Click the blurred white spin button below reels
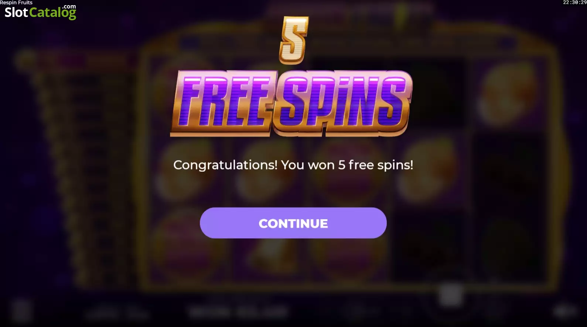The height and width of the screenshot is (327, 587). point(451,295)
